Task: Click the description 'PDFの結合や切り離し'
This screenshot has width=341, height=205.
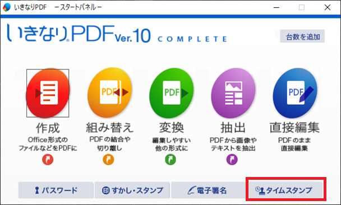Action: point(110,144)
